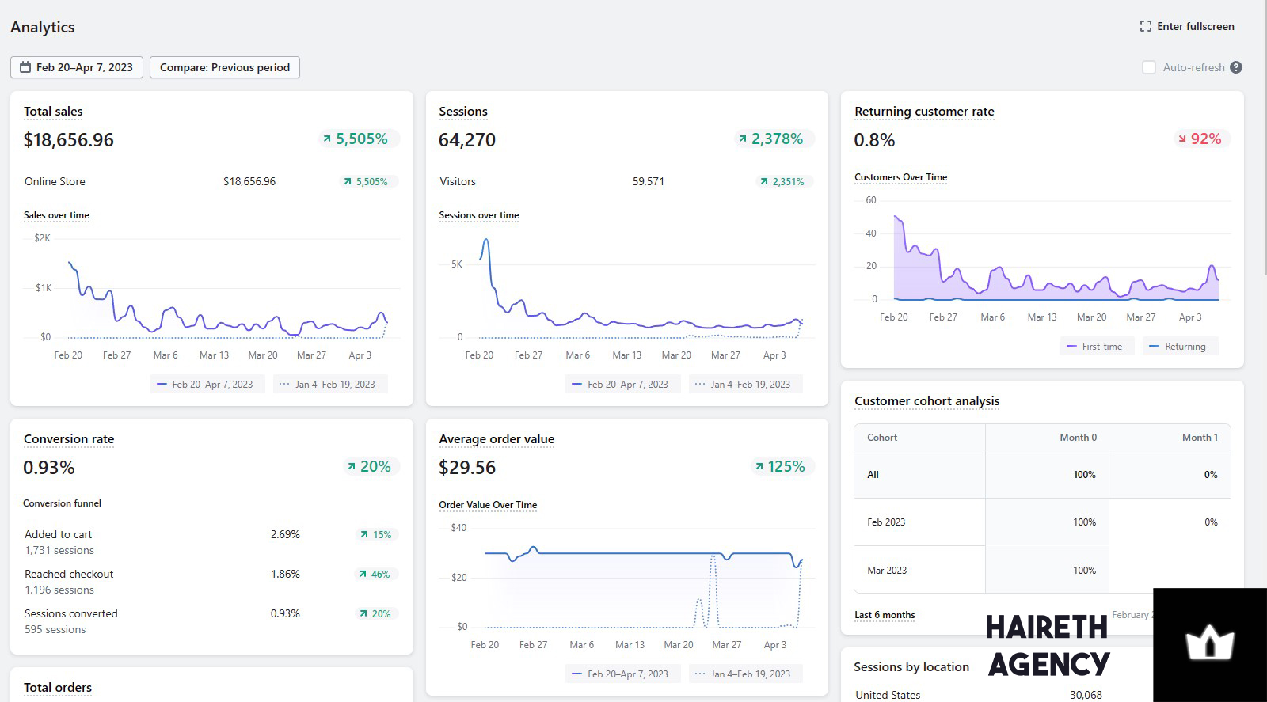Viewport: 1267px width, 702px height.
Task: Click the crown logo icon at the bottom right
Action: coord(1209,645)
